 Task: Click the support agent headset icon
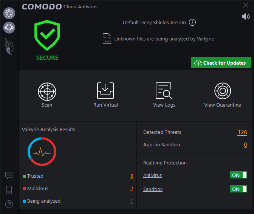9,28
